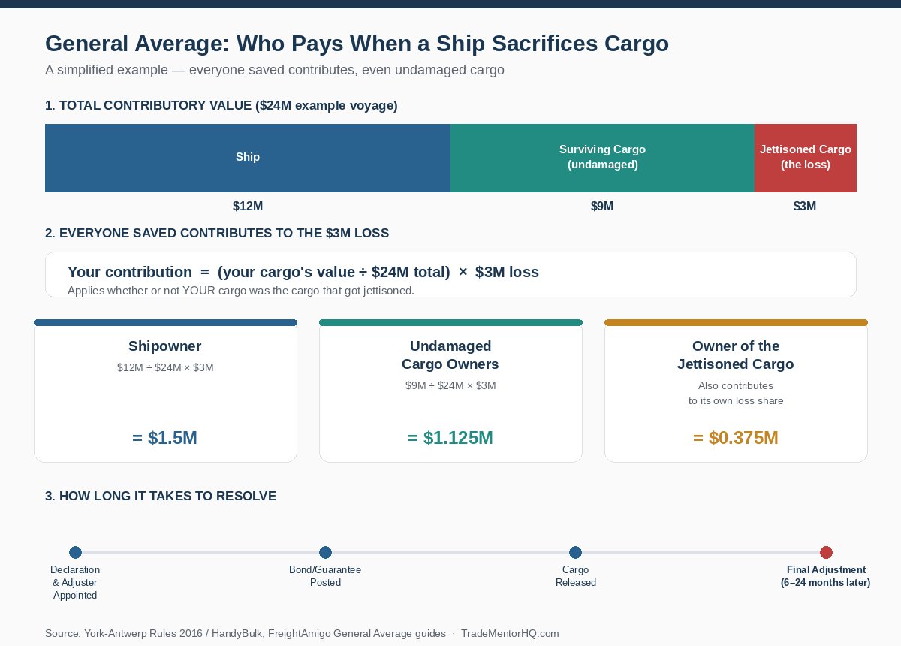Image resolution: width=901 pixels, height=646 pixels.
Task: Click the source line citing York-Antwerp Rules 2016
Action: [x=302, y=633]
